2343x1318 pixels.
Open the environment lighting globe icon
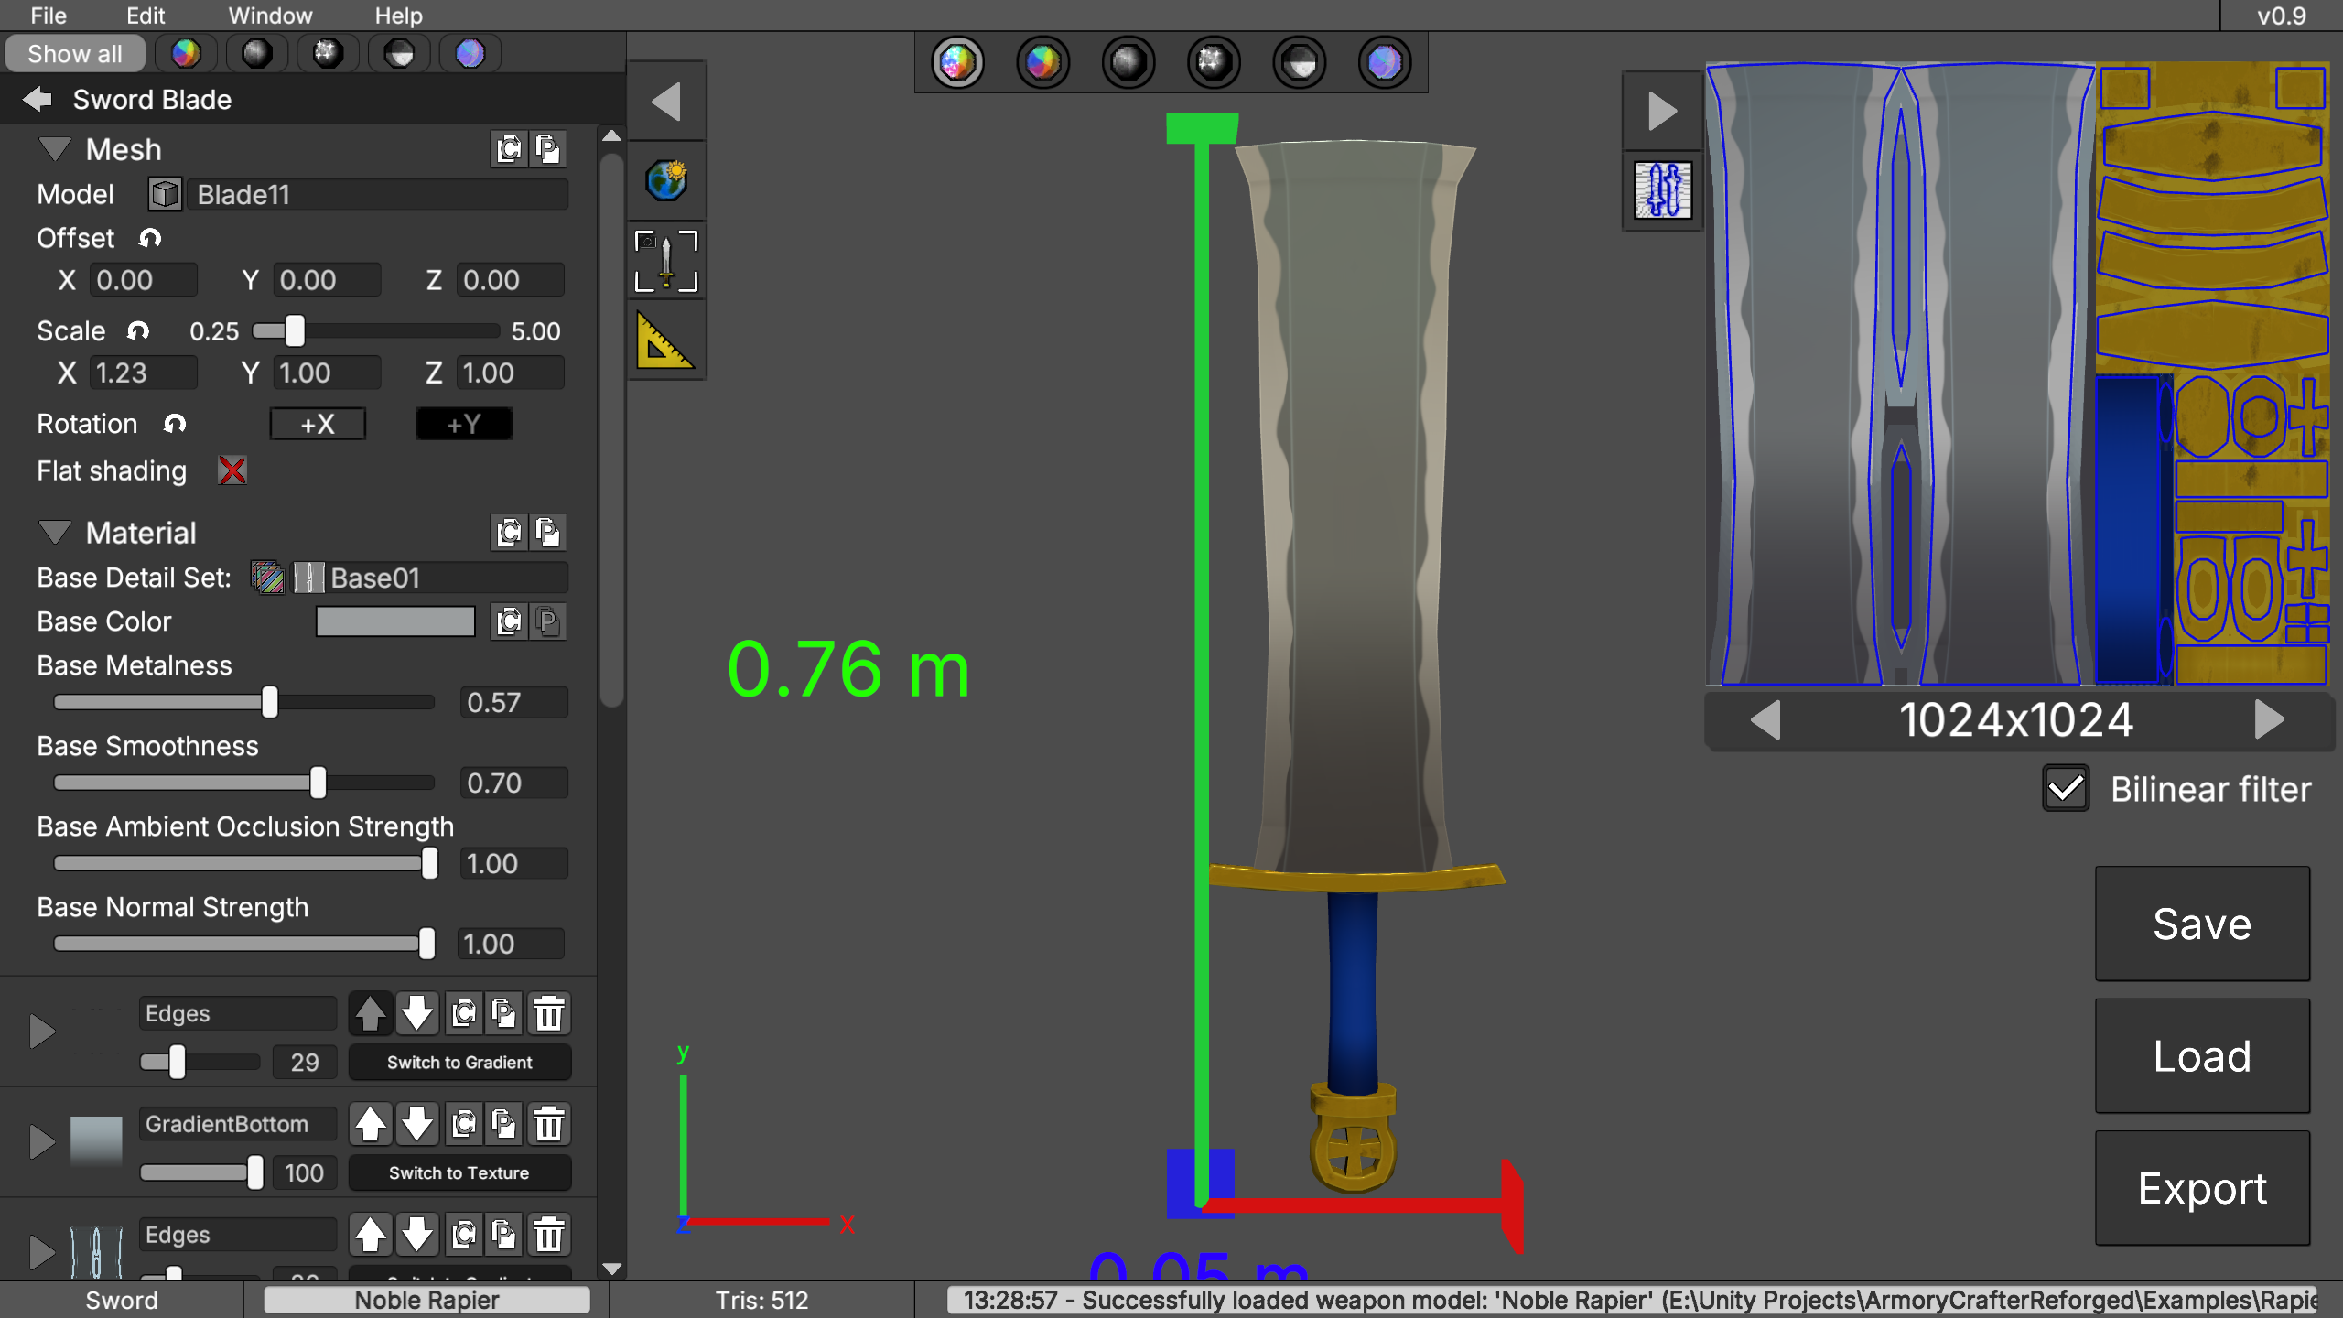click(x=666, y=179)
